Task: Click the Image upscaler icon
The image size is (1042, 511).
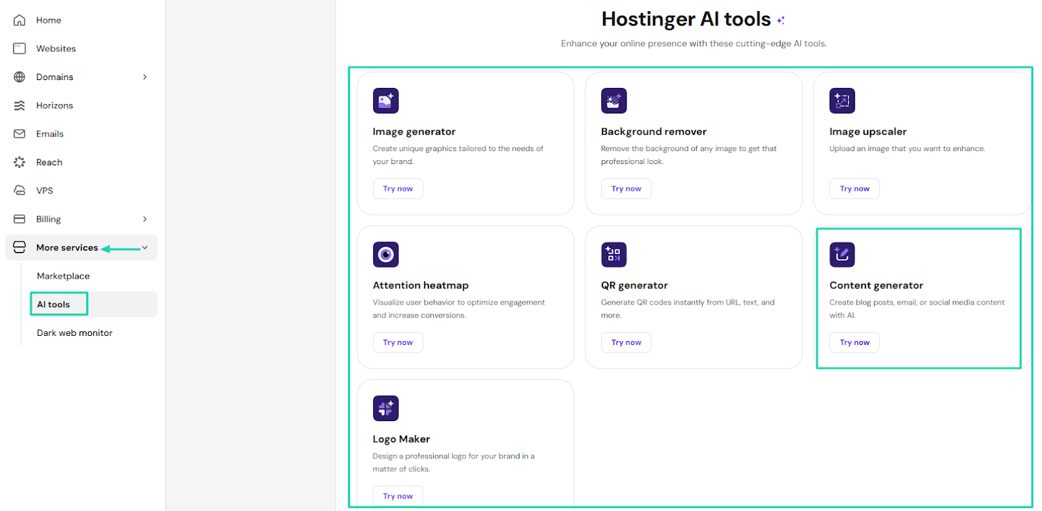Action: (x=842, y=101)
